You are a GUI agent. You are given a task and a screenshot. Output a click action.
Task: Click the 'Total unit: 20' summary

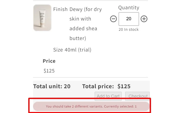(x=52, y=86)
